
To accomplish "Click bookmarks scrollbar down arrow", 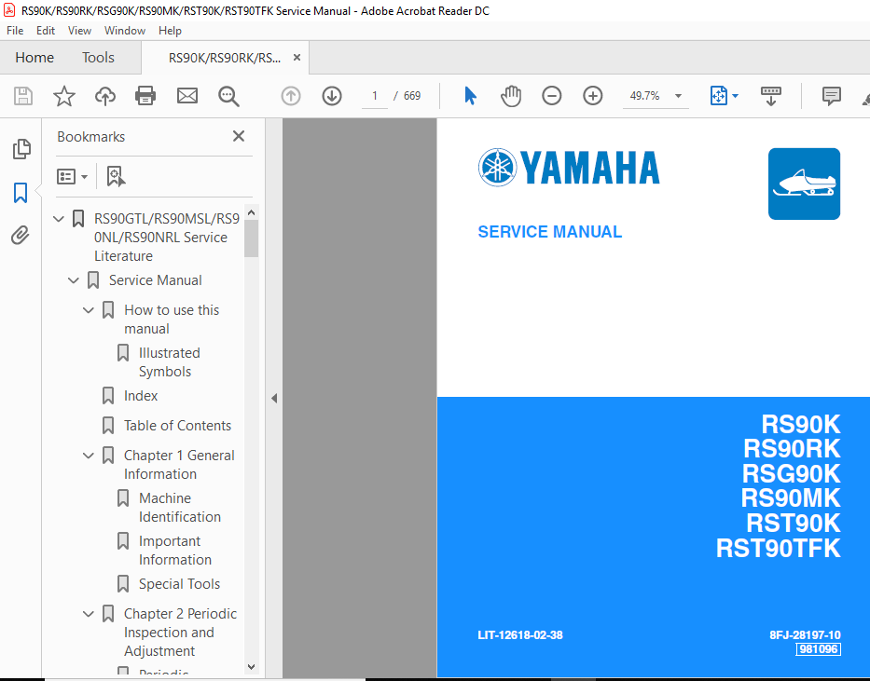I will tap(252, 667).
